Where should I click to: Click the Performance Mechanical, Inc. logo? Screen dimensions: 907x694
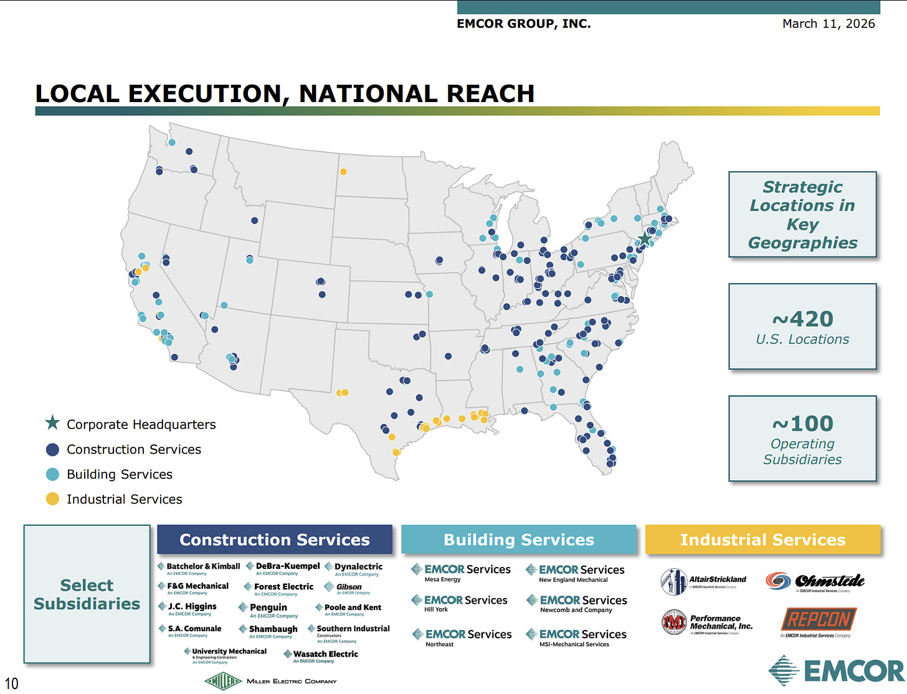(x=707, y=622)
